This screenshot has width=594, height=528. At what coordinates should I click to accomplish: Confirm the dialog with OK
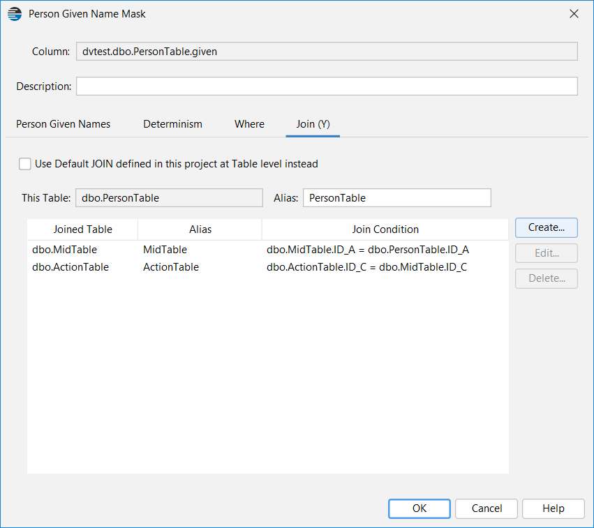pos(419,508)
